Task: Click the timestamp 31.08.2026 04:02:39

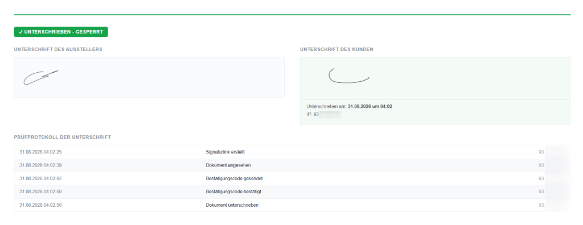Action: [40, 165]
